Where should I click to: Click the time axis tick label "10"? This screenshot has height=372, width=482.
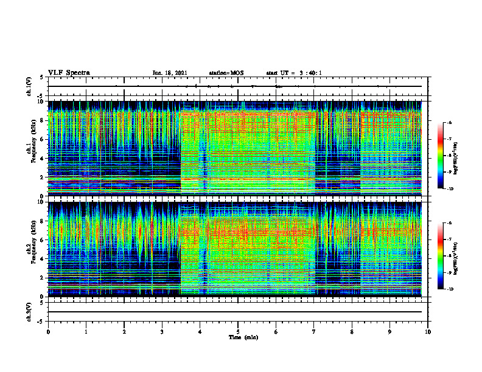[x=428, y=332]
